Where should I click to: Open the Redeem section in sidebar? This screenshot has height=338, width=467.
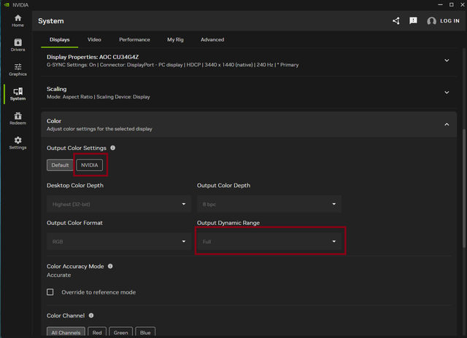(x=18, y=118)
